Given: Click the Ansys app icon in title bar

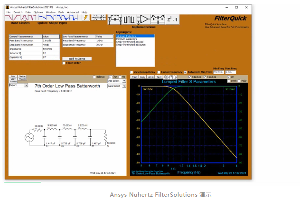Looking at the screenshot, I should (7, 7).
